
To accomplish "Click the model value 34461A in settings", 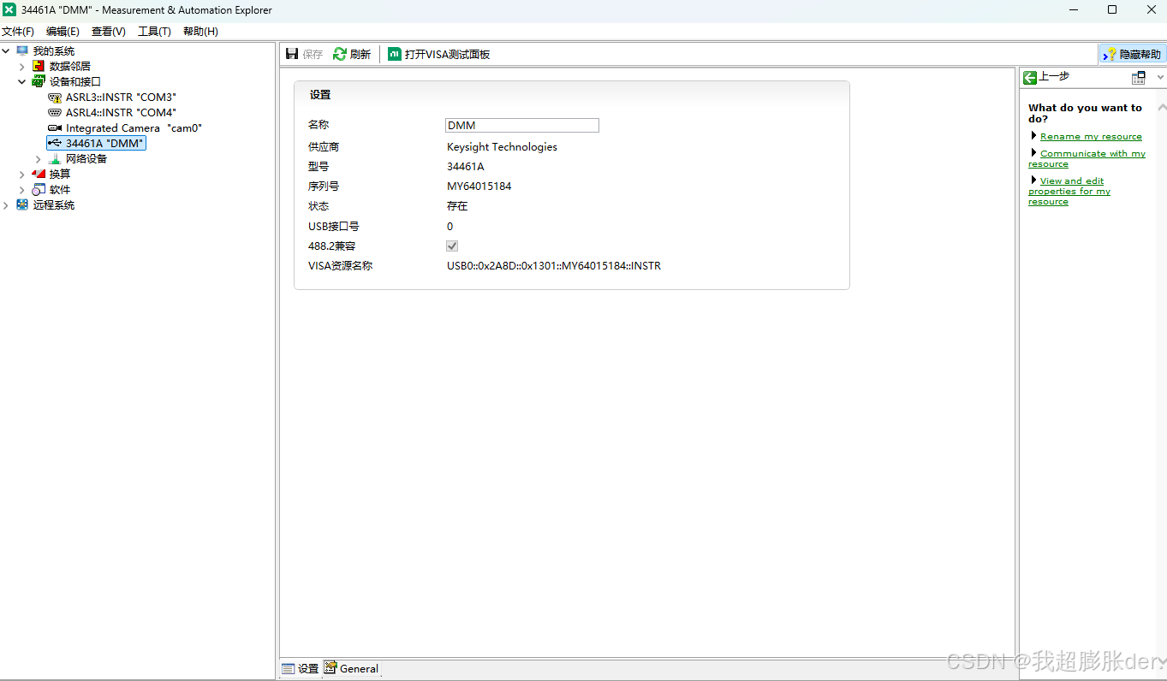I will (x=466, y=167).
